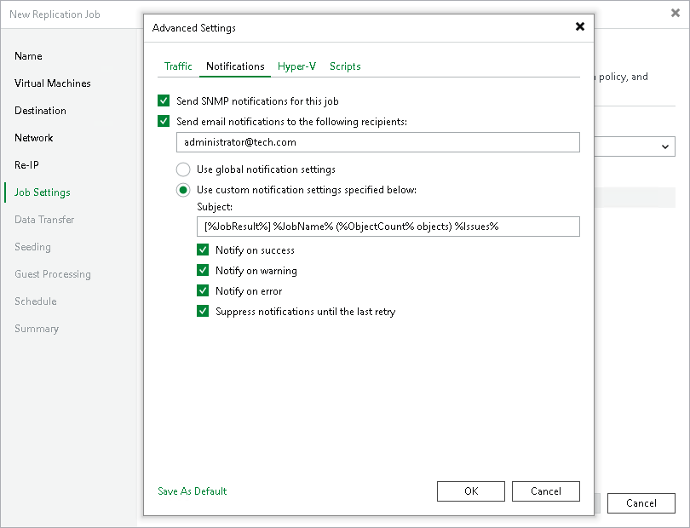Toggle Suppress notifications until last retry
Screen dimensions: 690x528
coord(203,311)
